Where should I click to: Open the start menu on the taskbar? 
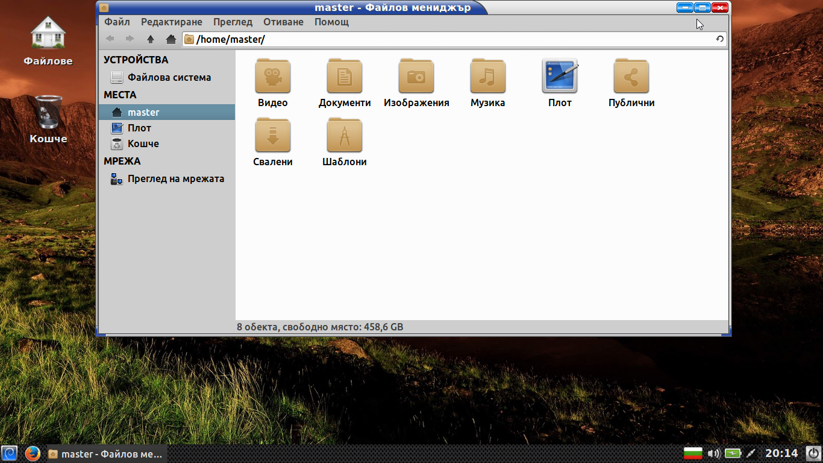(x=10, y=453)
